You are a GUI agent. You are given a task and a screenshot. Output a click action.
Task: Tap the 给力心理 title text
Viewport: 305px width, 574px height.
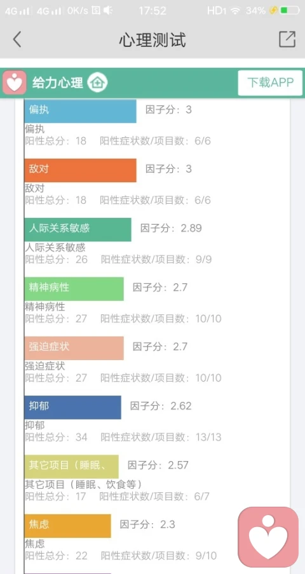[x=57, y=83]
